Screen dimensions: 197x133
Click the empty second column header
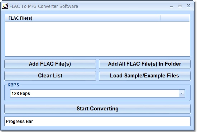[175, 18]
